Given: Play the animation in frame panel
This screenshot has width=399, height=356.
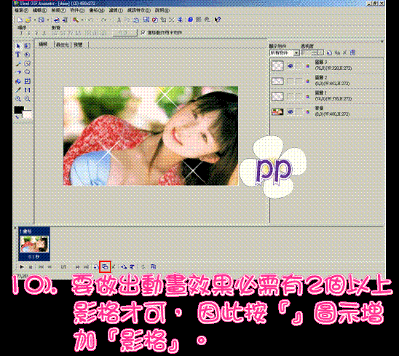Looking at the screenshot, I should tap(22, 266).
